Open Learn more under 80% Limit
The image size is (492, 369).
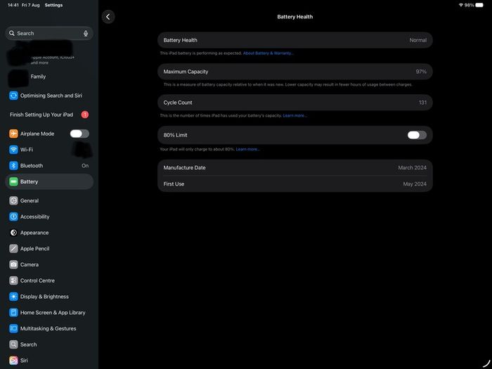pyautogui.click(x=247, y=149)
